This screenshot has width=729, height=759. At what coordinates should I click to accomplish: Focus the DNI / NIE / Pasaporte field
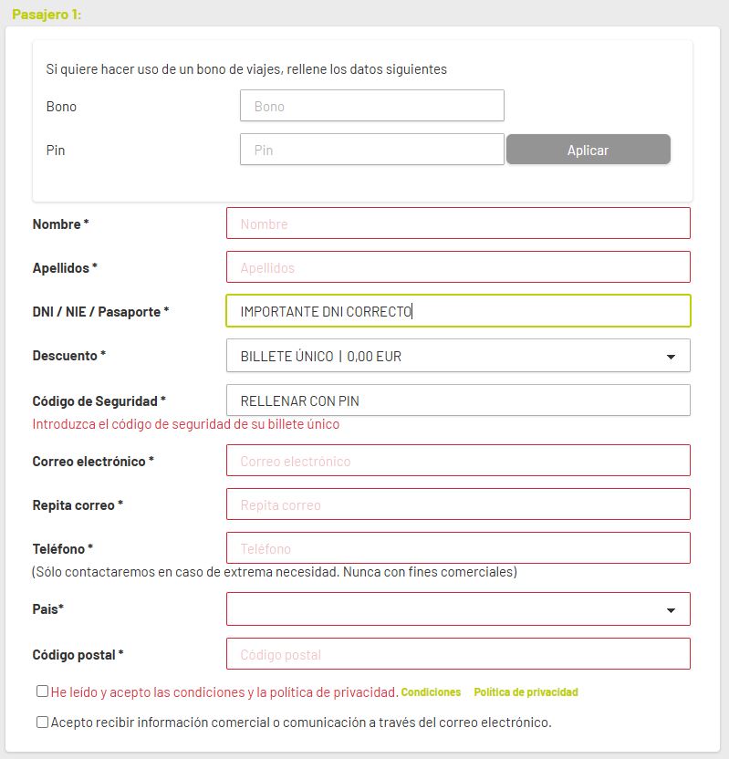pos(457,311)
